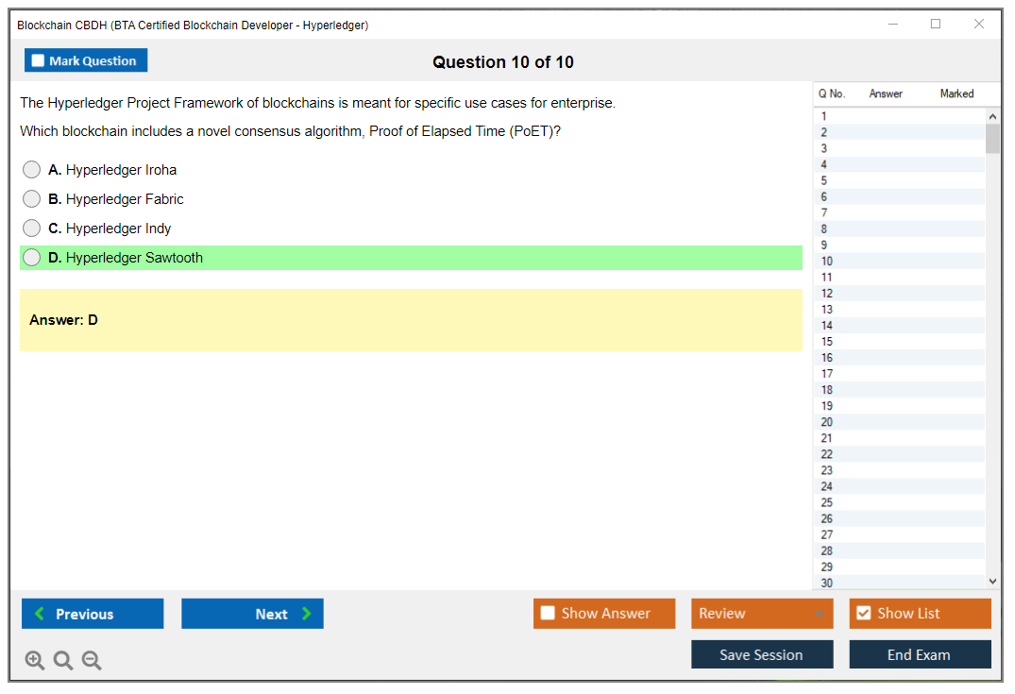This screenshot has width=1015, height=694.
Task: Open the Review dropdown menu
Action: click(761, 614)
